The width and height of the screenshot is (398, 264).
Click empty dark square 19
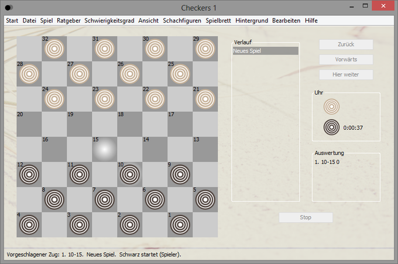tap(80, 124)
